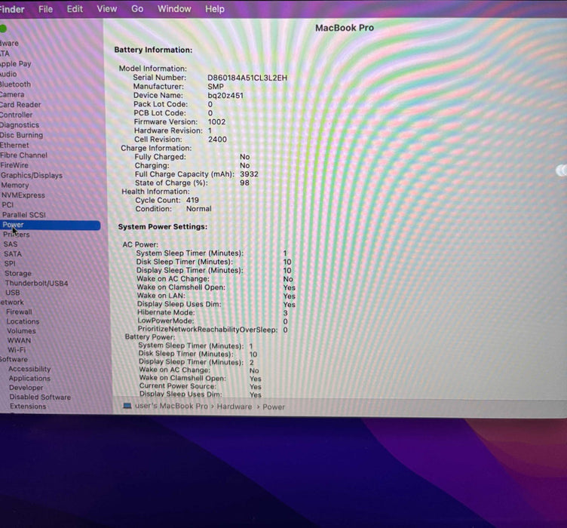Select Disc Burning in sidebar
The image size is (567, 528).
point(21,135)
